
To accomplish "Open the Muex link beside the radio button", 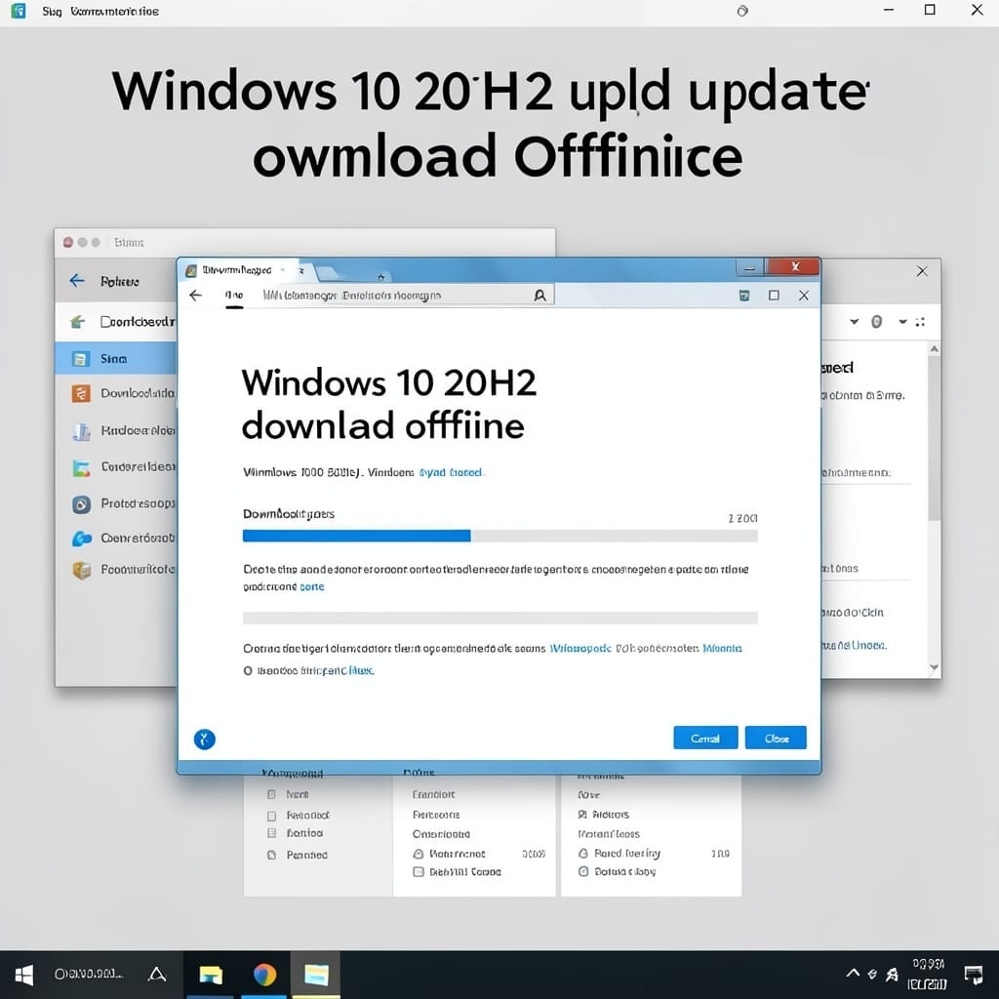I will click(x=361, y=670).
